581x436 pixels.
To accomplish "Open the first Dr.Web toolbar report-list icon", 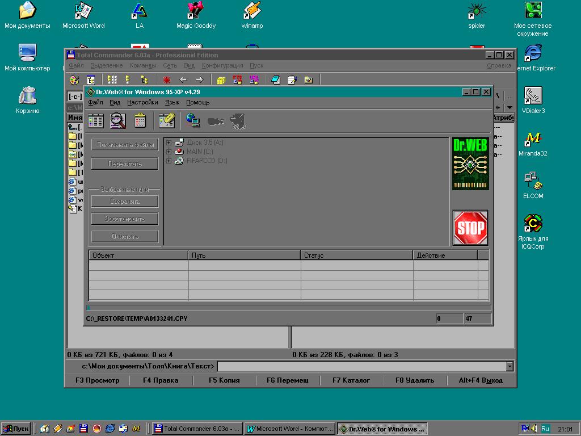I will pos(96,120).
